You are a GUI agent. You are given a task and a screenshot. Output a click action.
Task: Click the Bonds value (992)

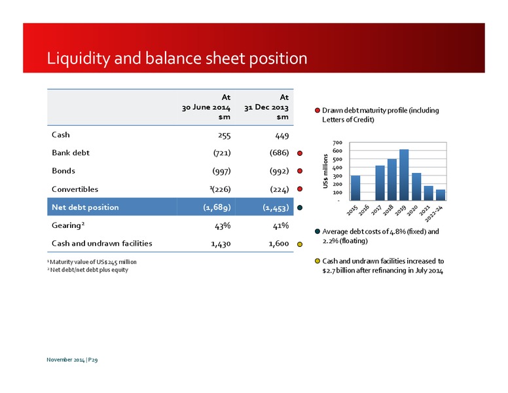click(x=280, y=171)
